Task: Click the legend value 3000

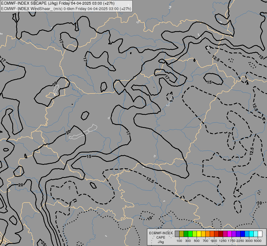Action: [x=249, y=241]
